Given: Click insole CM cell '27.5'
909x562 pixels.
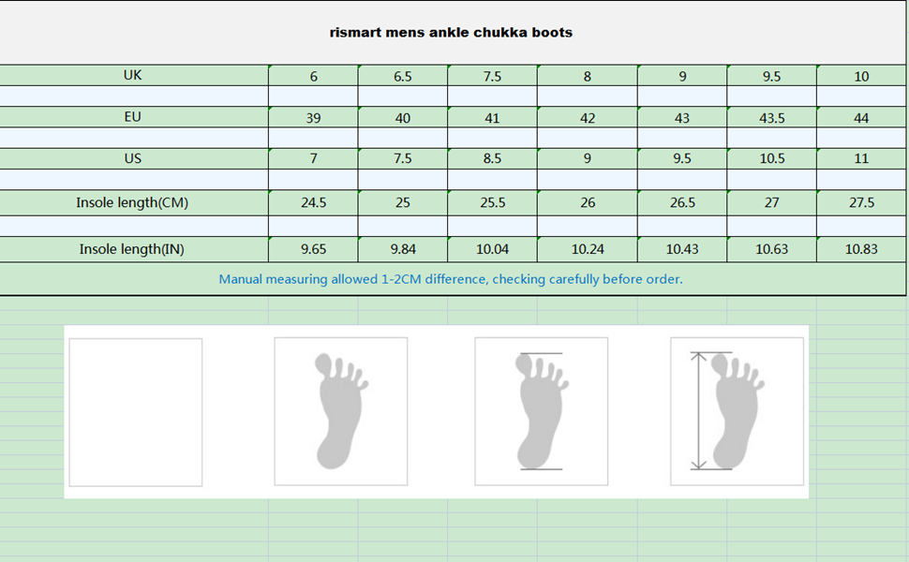Looking at the screenshot, I should (861, 202).
